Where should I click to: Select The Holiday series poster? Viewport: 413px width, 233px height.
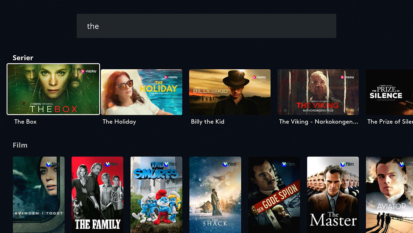pos(141,92)
